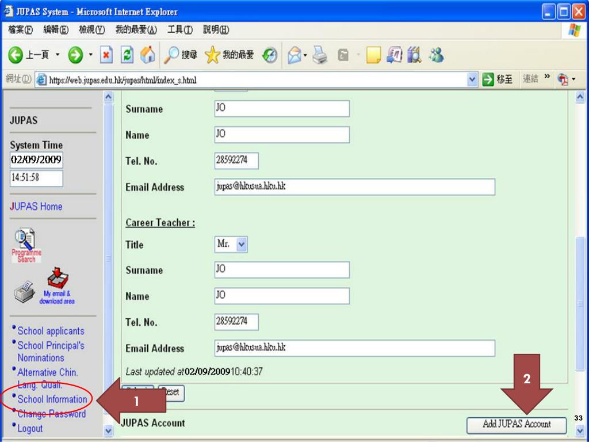Open the 編輯(E) menu
Image resolution: width=589 pixels, height=442 pixels.
tap(56, 30)
